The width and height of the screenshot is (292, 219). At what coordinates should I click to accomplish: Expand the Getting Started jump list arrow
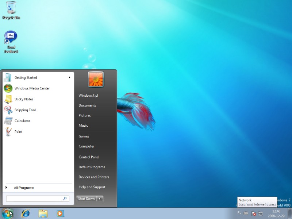(69, 77)
